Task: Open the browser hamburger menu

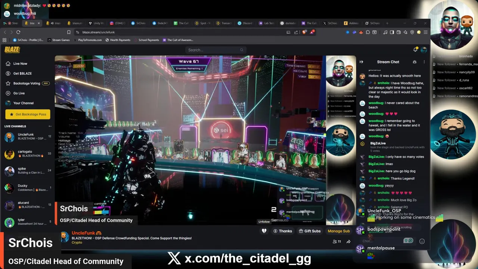Action: coord(425,33)
